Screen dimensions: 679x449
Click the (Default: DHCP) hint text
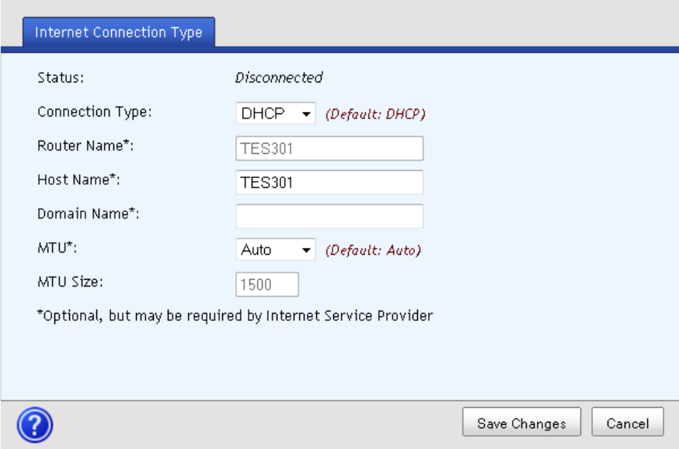click(375, 114)
